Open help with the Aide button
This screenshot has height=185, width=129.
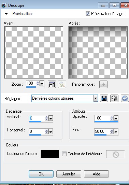click(96, 174)
